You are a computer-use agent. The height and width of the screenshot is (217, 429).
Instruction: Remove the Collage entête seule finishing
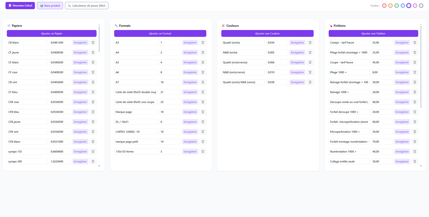415,161
